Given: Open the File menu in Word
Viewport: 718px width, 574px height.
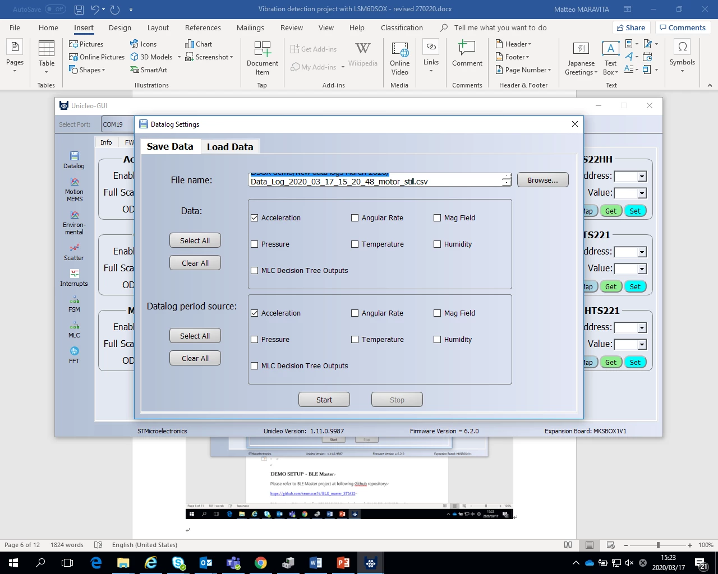Looking at the screenshot, I should coord(15,27).
